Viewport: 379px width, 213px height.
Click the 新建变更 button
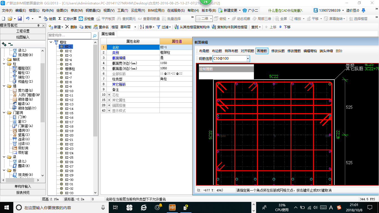click(x=230, y=11)
